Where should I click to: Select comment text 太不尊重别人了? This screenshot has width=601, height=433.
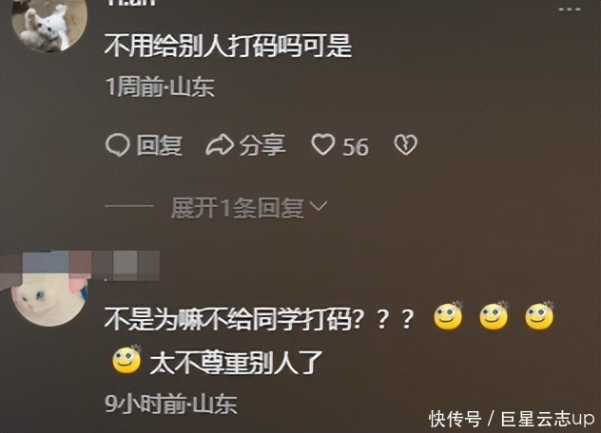click(236, 363)
